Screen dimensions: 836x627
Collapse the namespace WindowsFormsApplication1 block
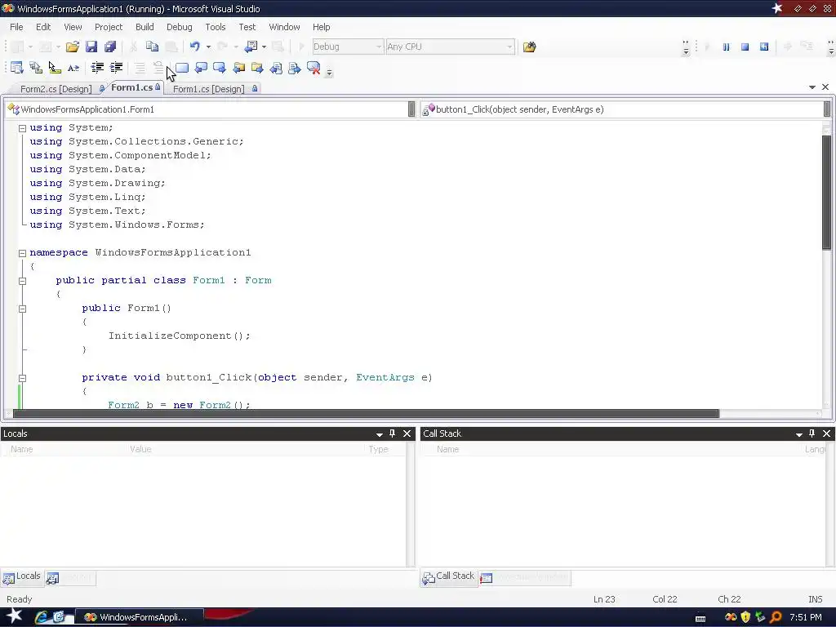coord(22,253)
